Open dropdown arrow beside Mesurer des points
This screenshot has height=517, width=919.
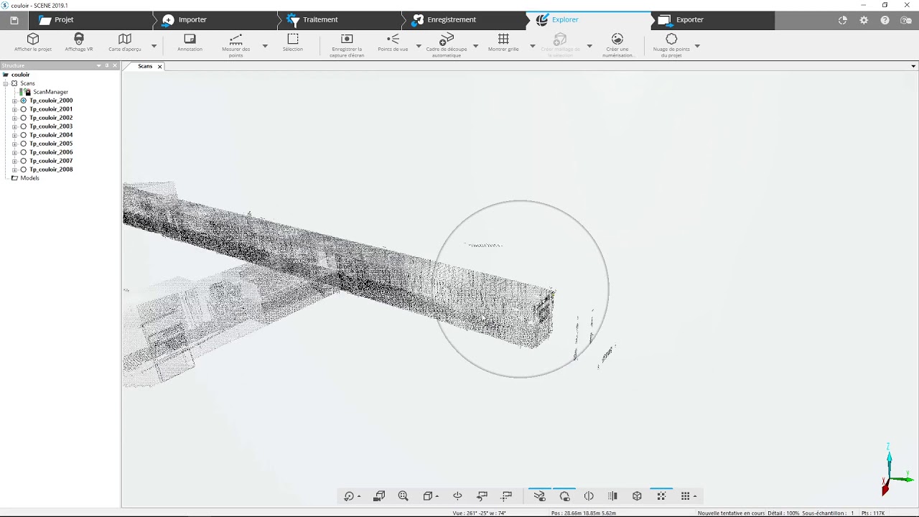[x=265, y=46]
